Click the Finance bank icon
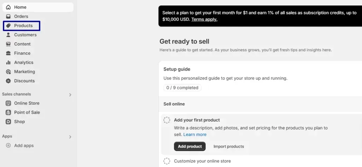362x167 pixels. pyautogui.click(x=8, y=53)
